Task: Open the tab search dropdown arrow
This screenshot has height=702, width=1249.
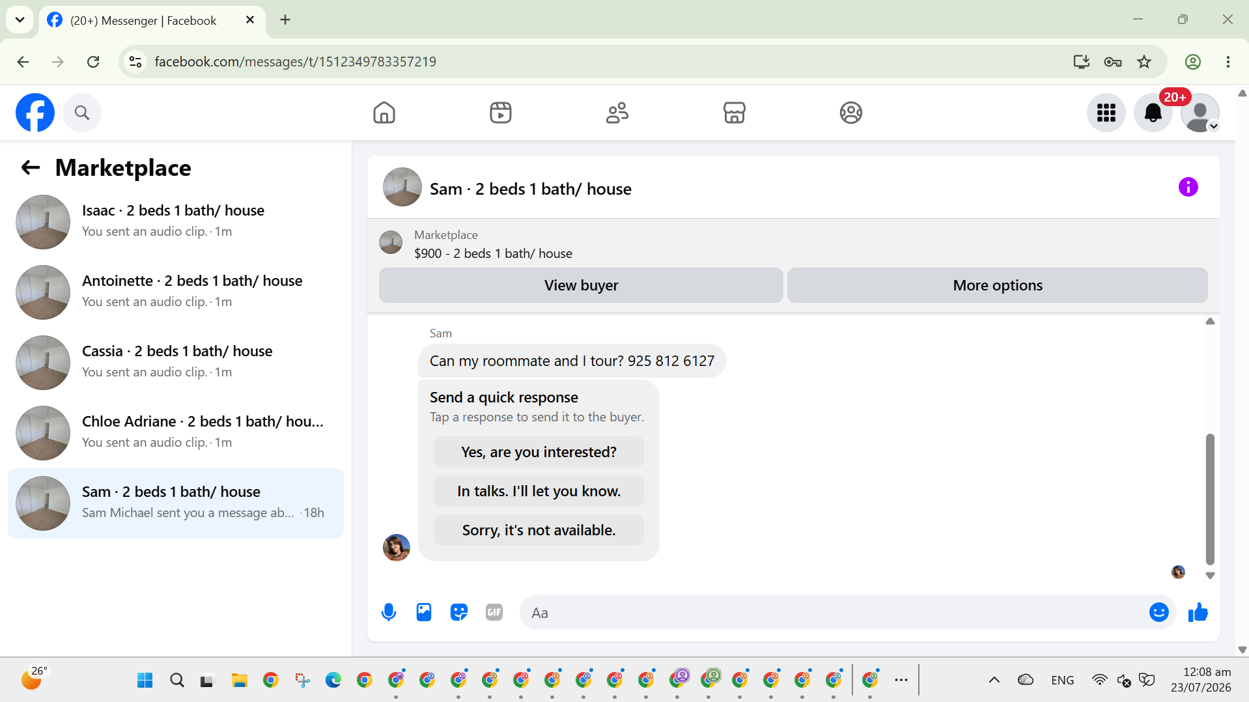Action: pyautogui.click(x=20, y=20)
